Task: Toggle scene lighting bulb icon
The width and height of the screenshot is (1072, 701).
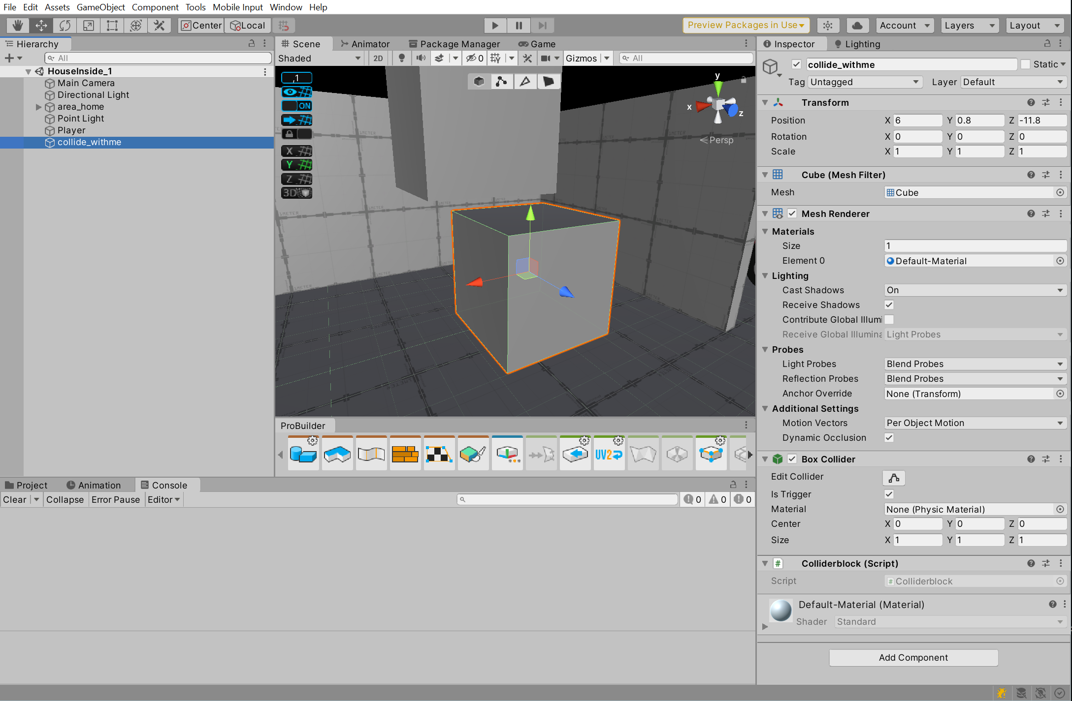Action: [402, 59]
